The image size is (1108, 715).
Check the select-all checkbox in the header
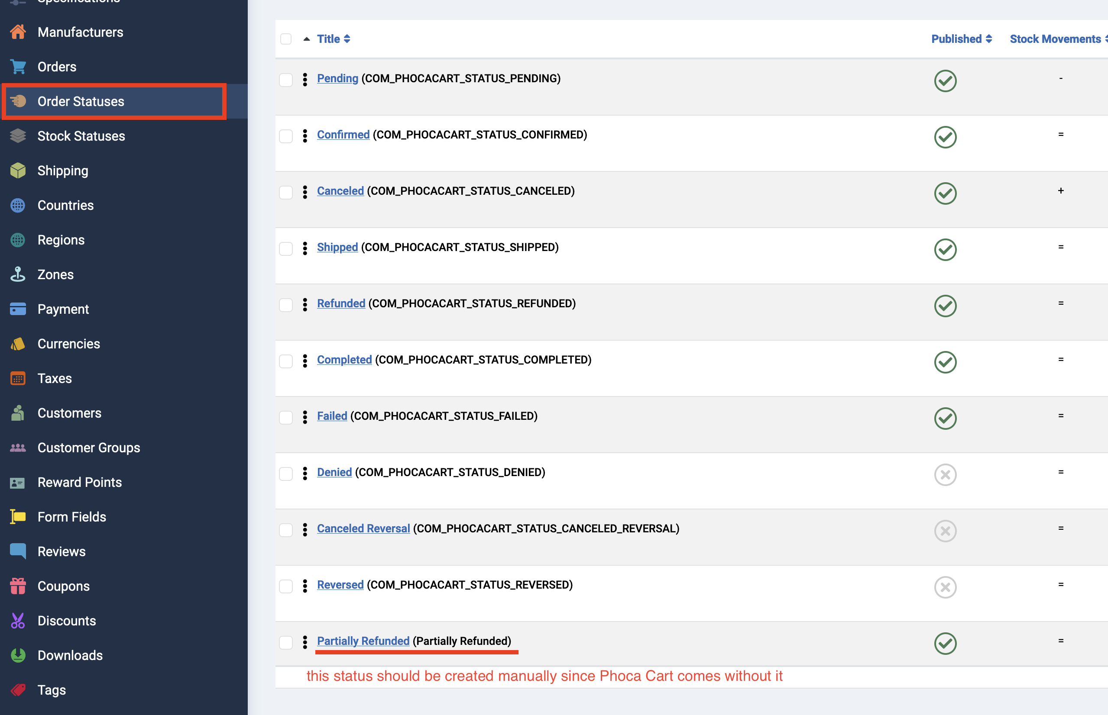[x=286, y=39]
